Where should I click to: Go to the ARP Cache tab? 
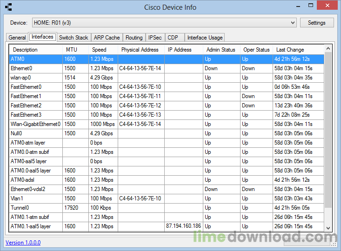click(x=107, y=38)
